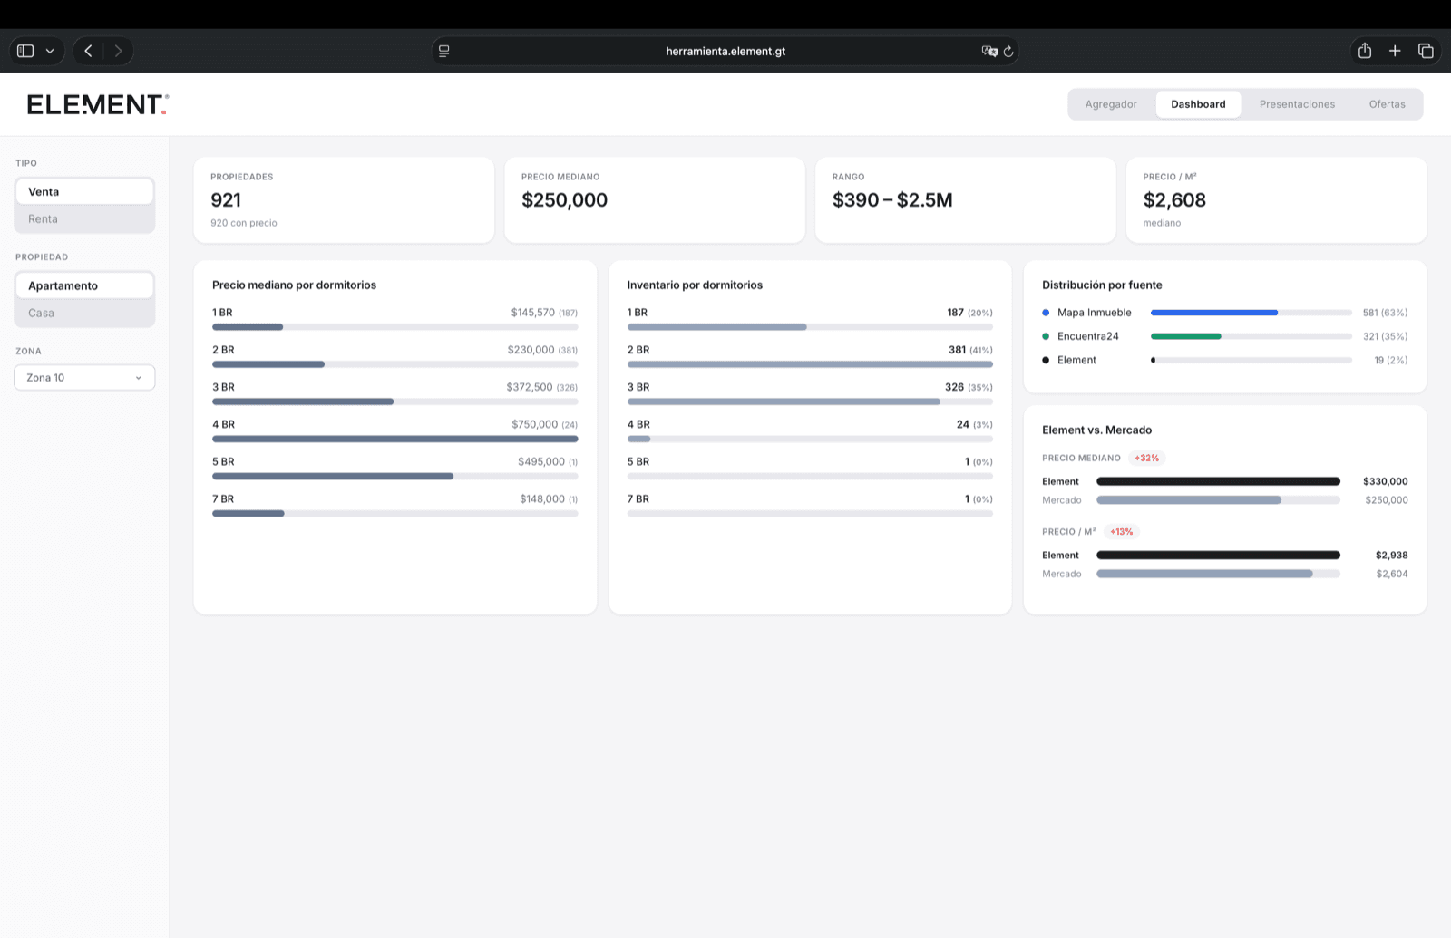This screenshot has width=1451, height=938.
Task: Select Venta as tipo filter
Action: click(x=84, y=191)
